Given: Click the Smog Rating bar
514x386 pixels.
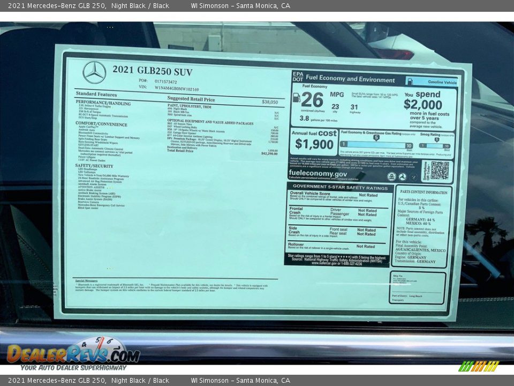Looking at the screenshot, I should [x=435, y=146].
